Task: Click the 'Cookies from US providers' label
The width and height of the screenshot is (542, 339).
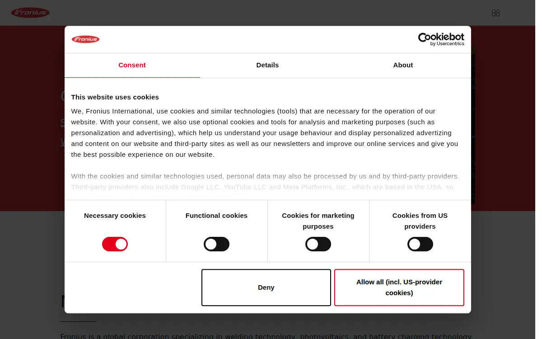Action: 420,221
